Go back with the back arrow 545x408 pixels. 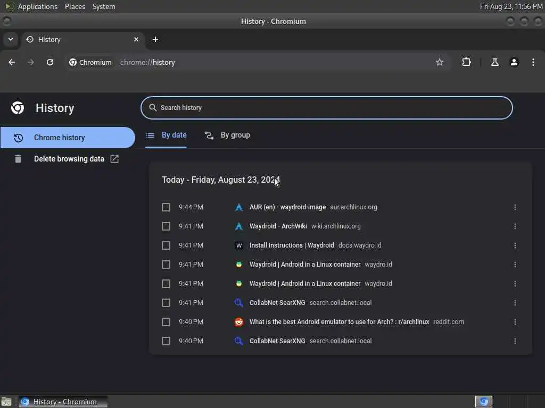12,62
